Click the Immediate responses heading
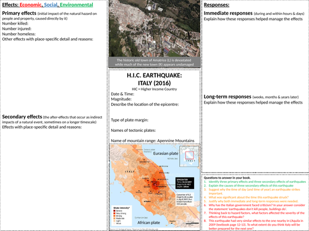Image resolution: width=309 pixels, height=231 pixels. pos(228,13)
